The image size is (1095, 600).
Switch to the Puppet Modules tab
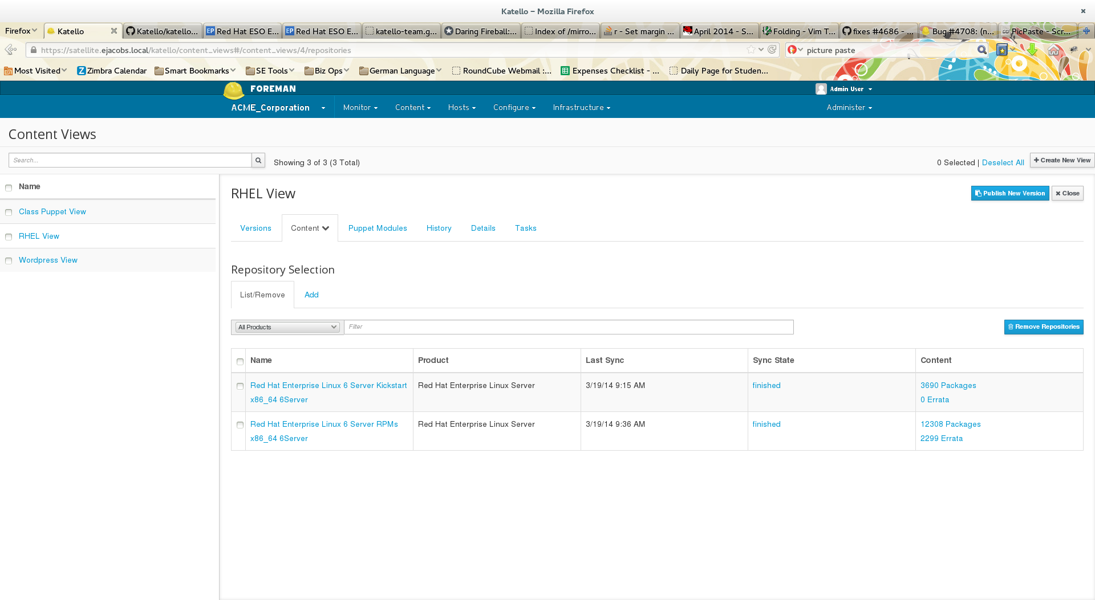[x=378, y=228]
